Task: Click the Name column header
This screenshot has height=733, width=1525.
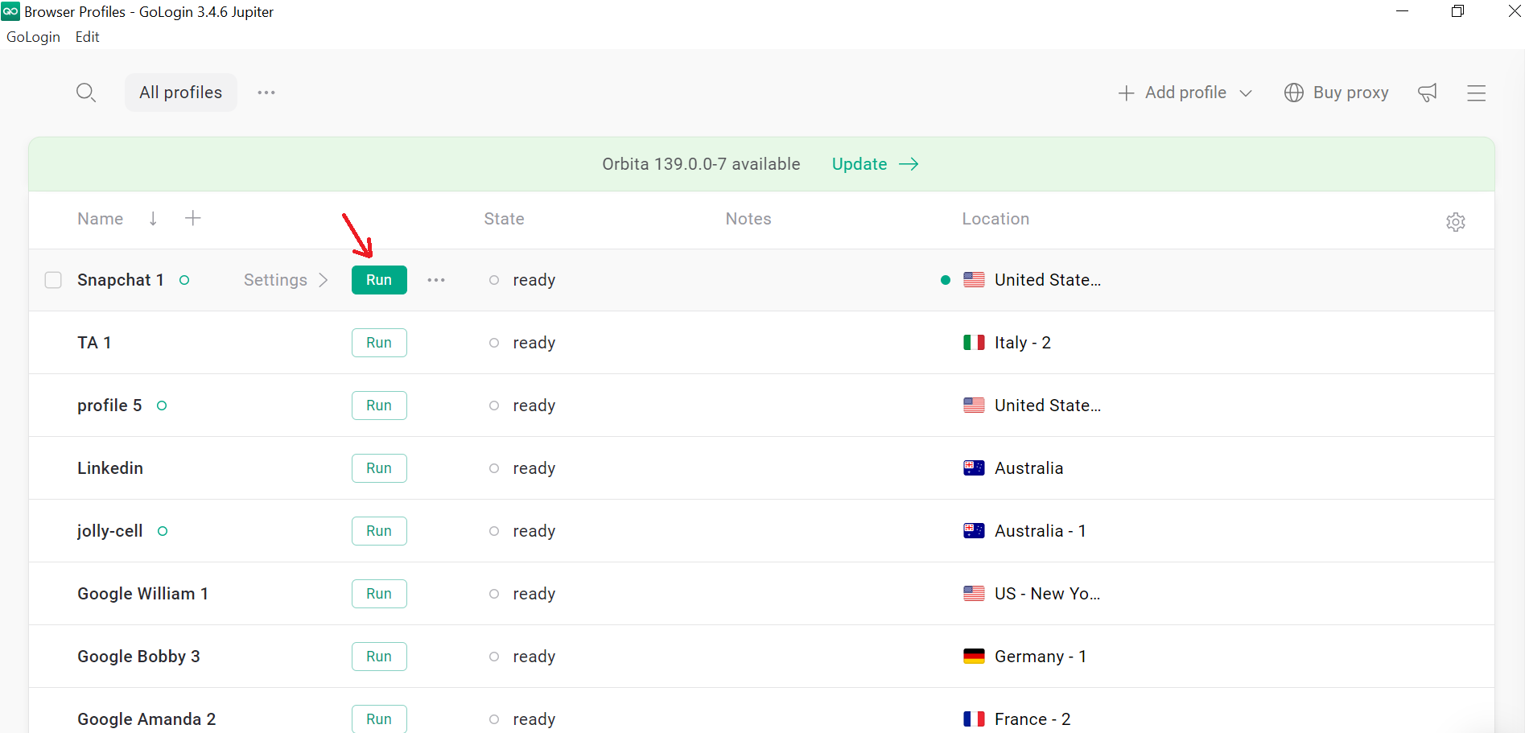Action: 101,219
